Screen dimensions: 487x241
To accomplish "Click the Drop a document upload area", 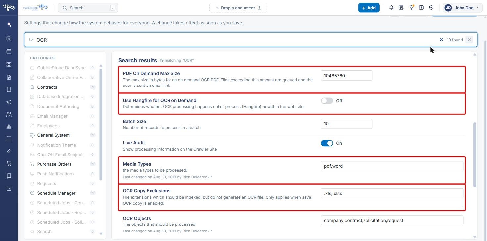I will coord(238,8).
